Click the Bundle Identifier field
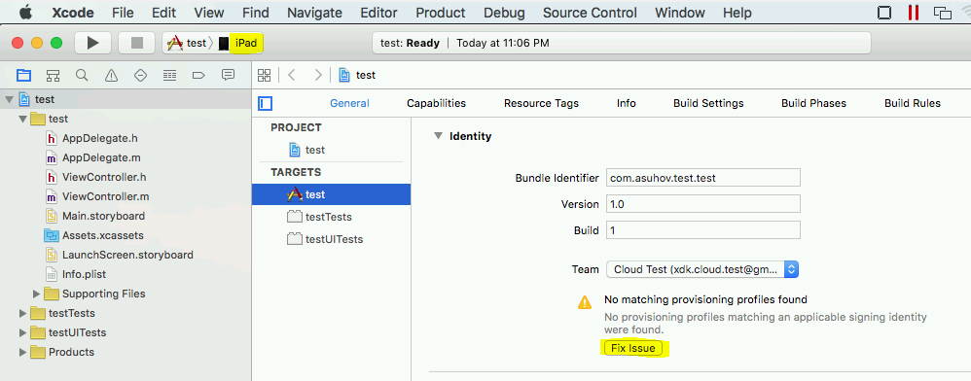This screenshot has height=381, width=971. pos(702,178)
